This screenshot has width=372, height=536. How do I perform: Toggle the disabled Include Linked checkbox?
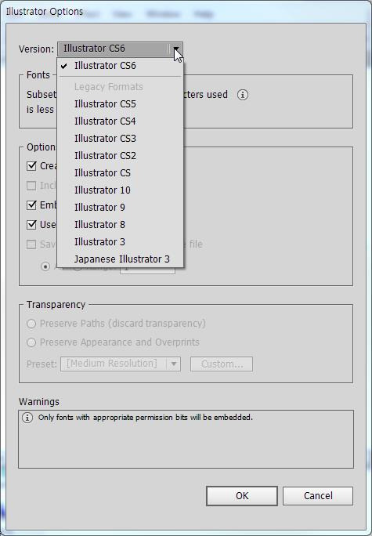31,185
